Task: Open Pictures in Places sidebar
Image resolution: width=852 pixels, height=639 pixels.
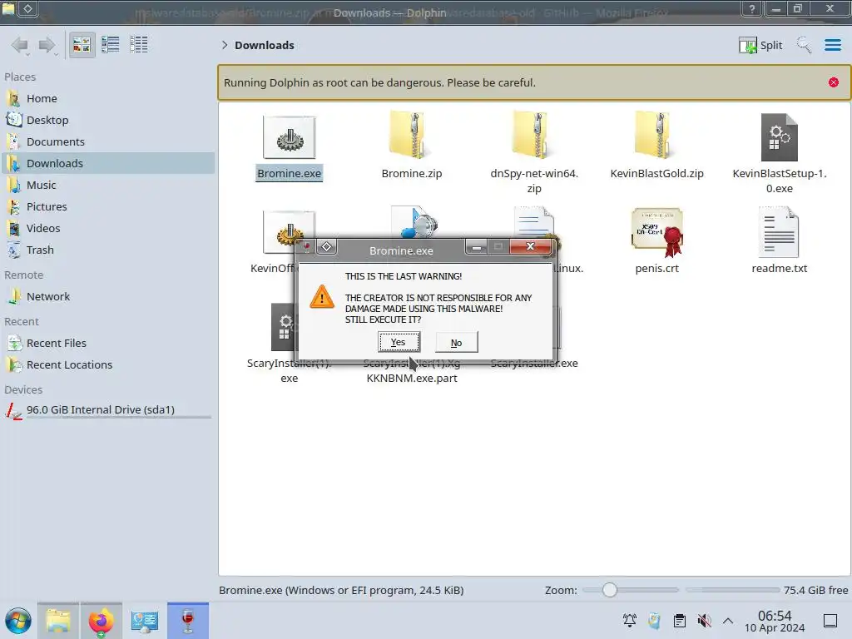Action: pyautogui.click(x=107, y=207)
